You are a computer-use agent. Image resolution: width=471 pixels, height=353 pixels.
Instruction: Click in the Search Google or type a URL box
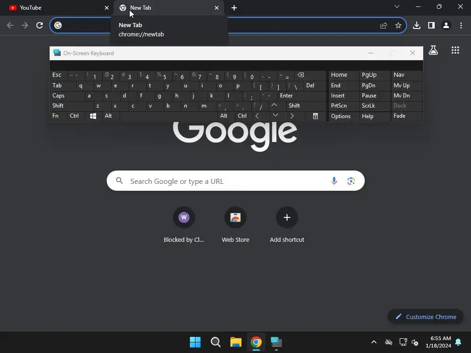235,181
